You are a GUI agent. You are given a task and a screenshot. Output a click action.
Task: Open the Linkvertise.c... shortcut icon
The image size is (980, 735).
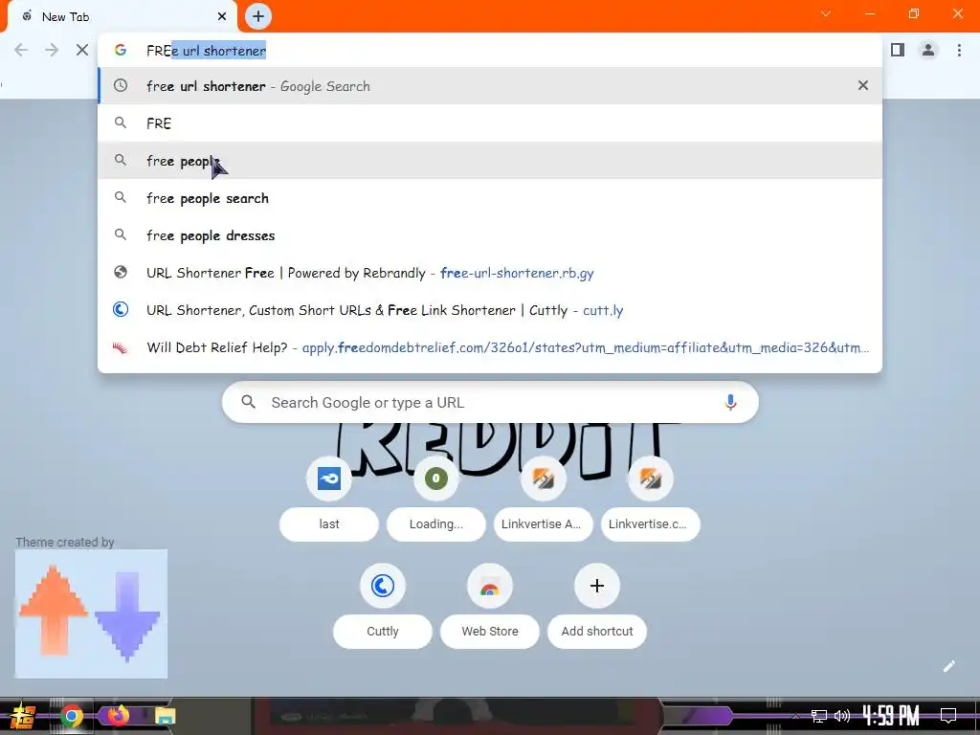pos(650,479)
